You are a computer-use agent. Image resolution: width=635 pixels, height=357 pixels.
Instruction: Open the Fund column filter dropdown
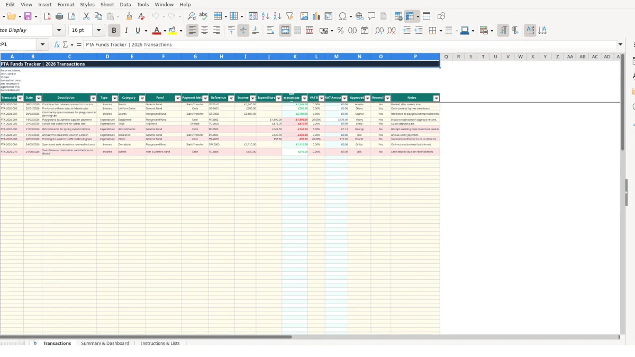(x=178, y=98)
